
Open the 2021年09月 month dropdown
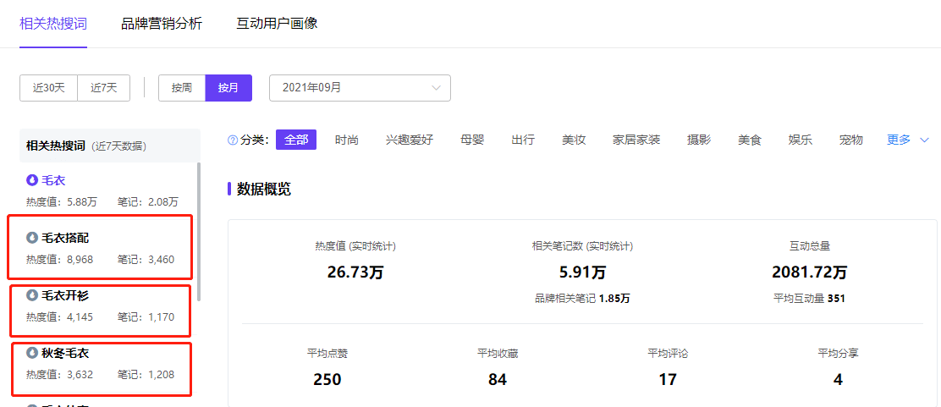coord(360,88)
